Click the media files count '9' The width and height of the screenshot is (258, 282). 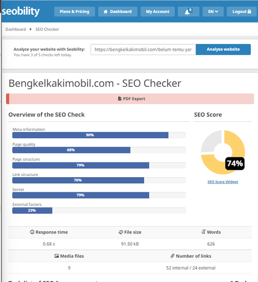tap(69, 268)
